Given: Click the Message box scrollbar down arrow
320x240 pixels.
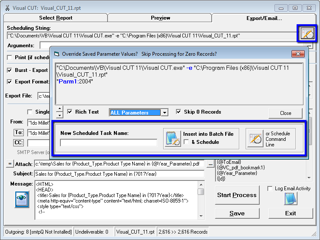Looking at the screenshot, I should [x=201, y=216].
